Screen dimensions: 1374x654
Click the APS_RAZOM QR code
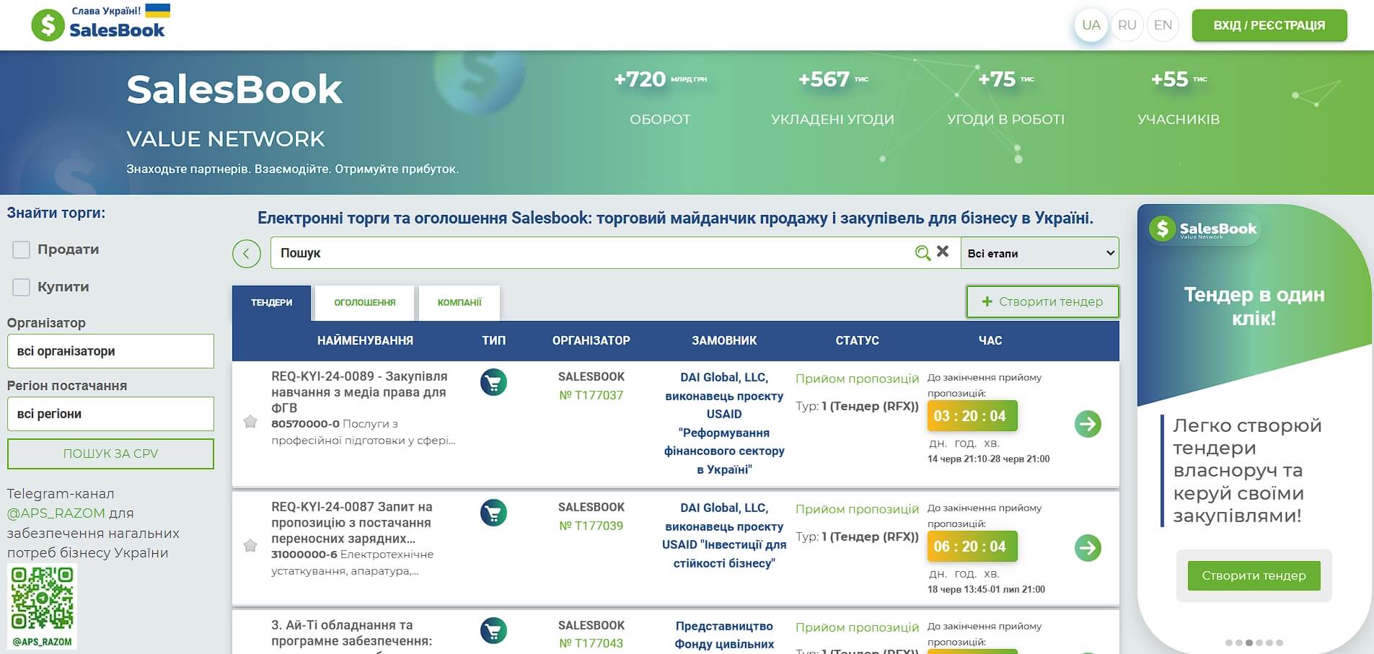42,607
